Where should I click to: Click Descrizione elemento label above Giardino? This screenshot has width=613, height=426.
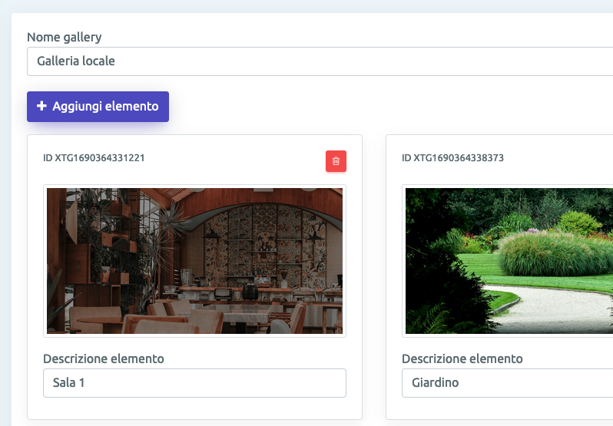(x=462, y=358)
